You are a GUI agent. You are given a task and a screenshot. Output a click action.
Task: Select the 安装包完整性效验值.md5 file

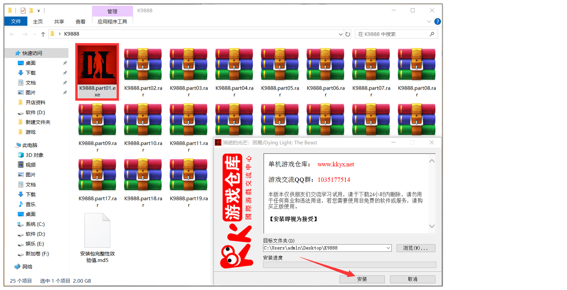click(97, 231)
